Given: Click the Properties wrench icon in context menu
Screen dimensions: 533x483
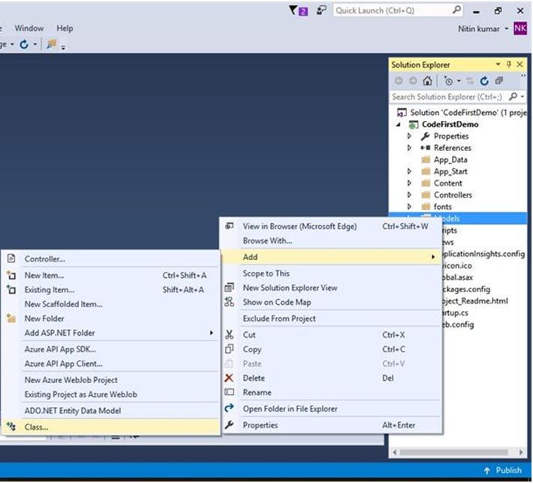Looking at the screenshot, I should (230, 424).
